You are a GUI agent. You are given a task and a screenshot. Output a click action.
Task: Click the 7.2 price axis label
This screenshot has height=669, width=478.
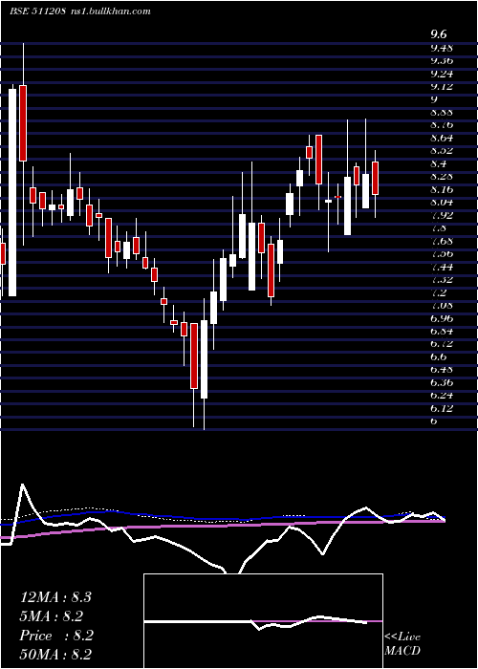click(438, 292)
